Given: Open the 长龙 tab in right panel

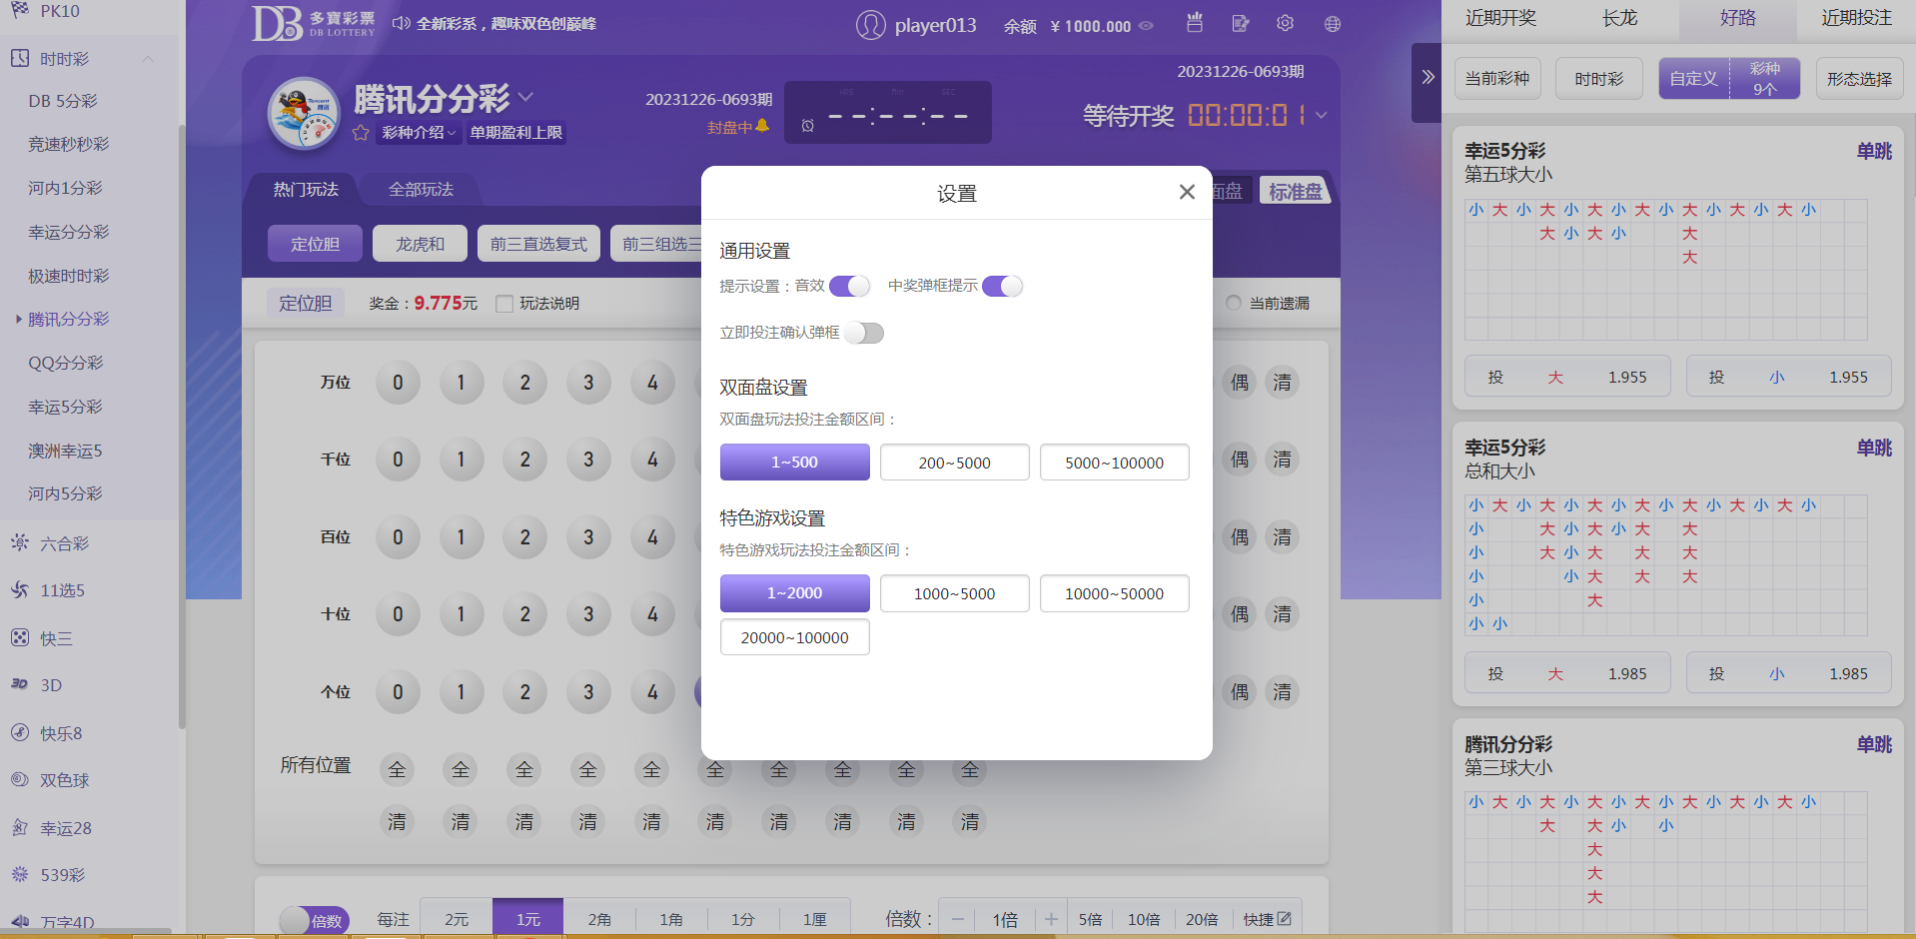Looking at the screenshot, I should 1619,18.
